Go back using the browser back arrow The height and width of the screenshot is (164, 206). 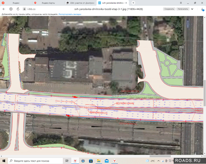click(4, 9)
